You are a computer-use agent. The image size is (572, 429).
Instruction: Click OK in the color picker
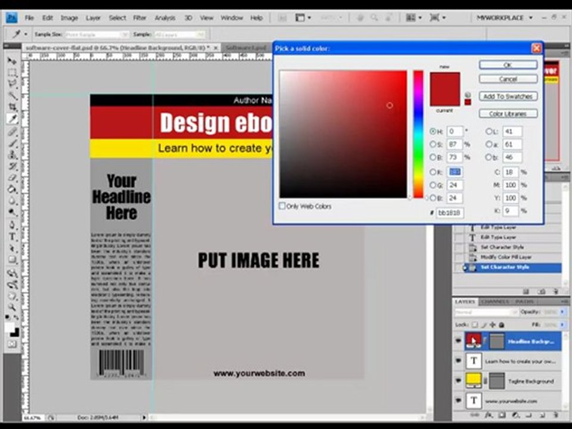pos(508,65)
